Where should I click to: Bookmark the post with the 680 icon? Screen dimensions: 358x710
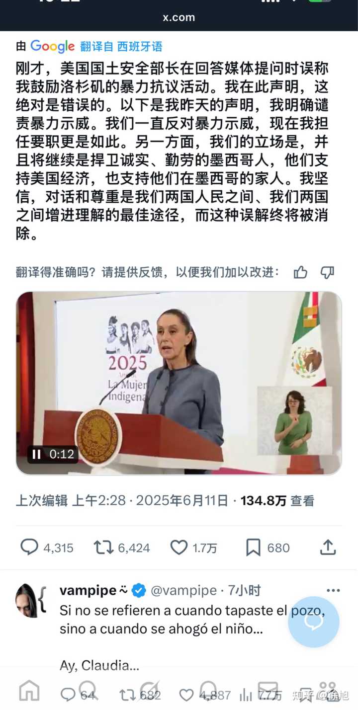pyautogui.click(x=253, y=548)
